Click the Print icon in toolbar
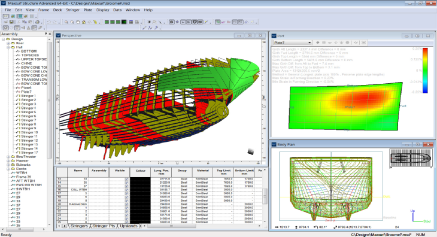This screenshot has width=437, height=237. [x=37, y=22]
